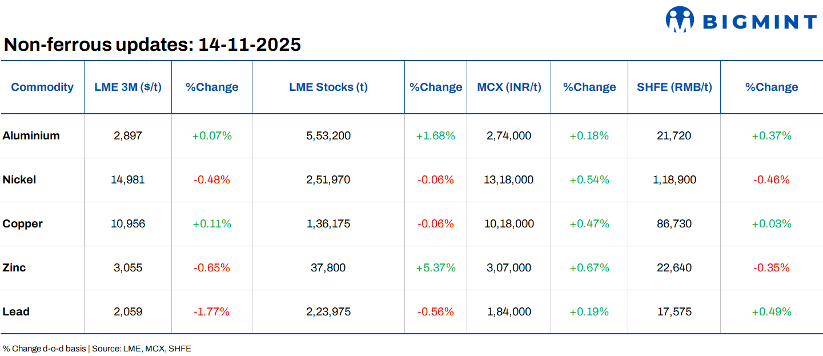Select the last %Change column header
Image resolution: width=823 pixels, height=356 pixels.
(x=771, y=87)
